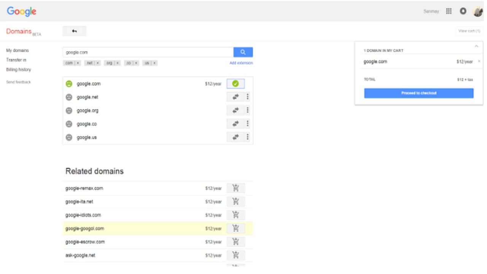The image size is (487, 274).
Task: Add google-escrow.com to cart
Action: click(x=236, y=242)
